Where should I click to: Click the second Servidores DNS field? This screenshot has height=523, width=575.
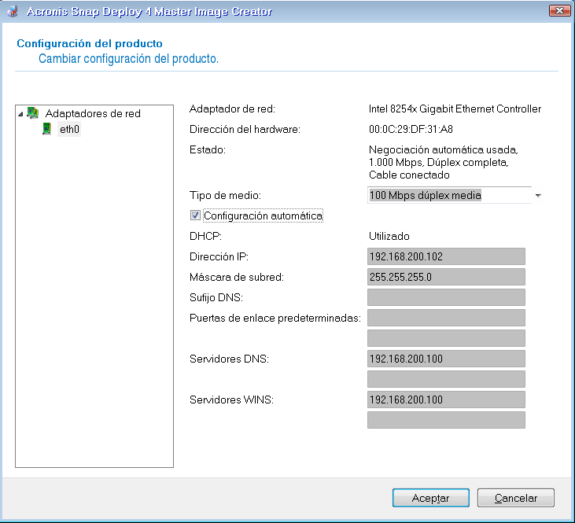[x=446, y=379]
